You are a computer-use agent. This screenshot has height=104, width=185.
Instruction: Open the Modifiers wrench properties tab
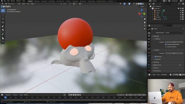click(x=149, y=56)
